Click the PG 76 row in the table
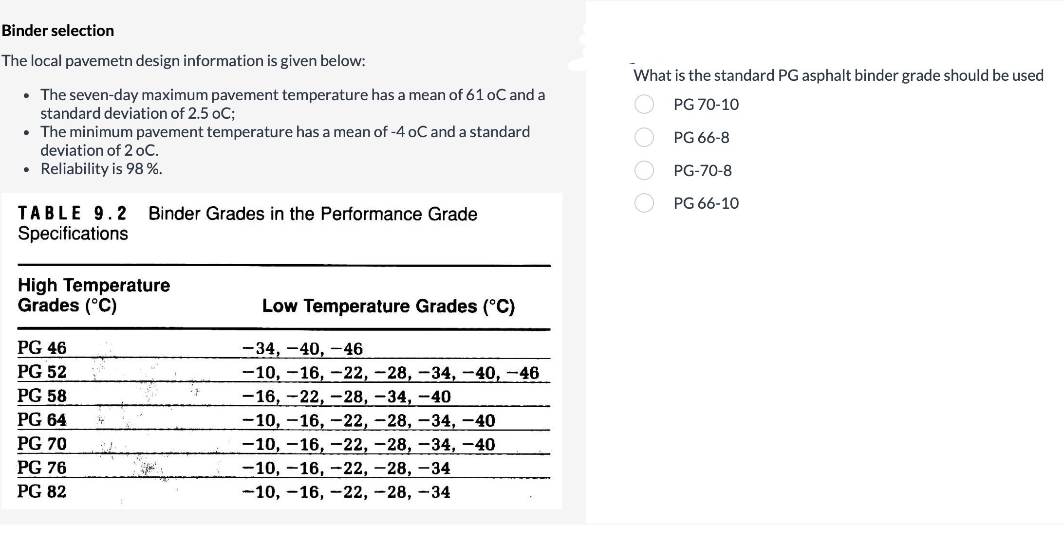Image resolution: width=1064 pixels, height=560 pixels. click(x=41, y=469)
